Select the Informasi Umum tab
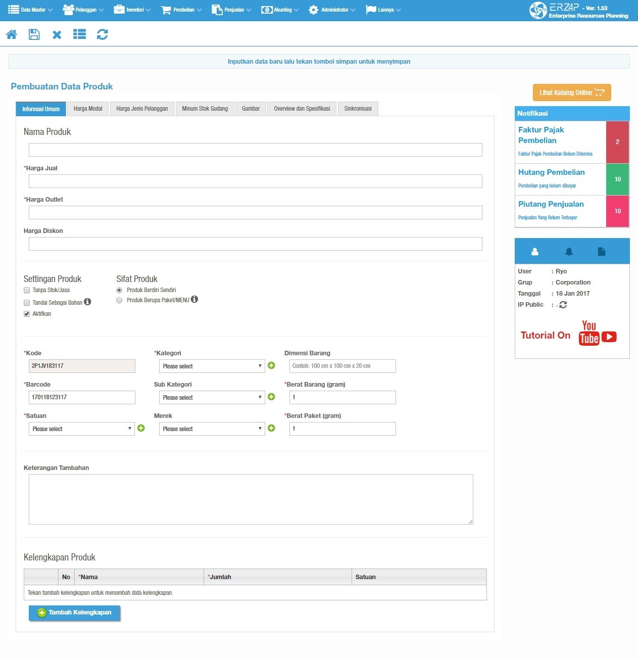The width and height of the screenshot is (638, 660). click(x=41, y=109)
